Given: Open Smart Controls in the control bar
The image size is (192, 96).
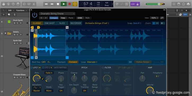Looking at the screenshot, I should pyautogui.click(x=24, y=4).
